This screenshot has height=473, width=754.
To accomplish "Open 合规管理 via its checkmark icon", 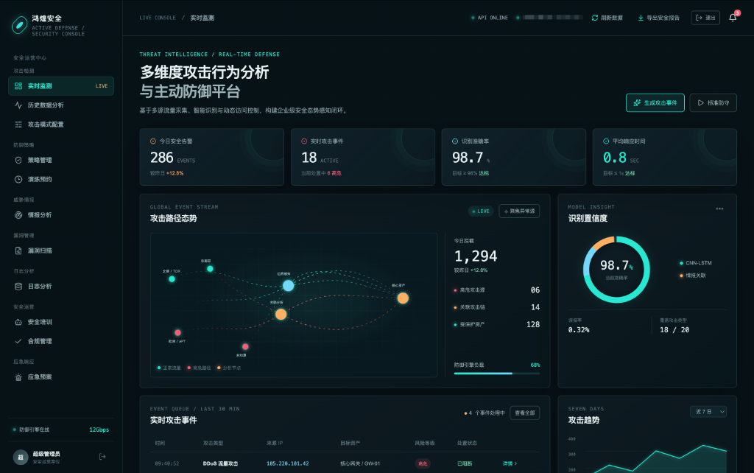I will pyautogui.click(x=18, y=341).
